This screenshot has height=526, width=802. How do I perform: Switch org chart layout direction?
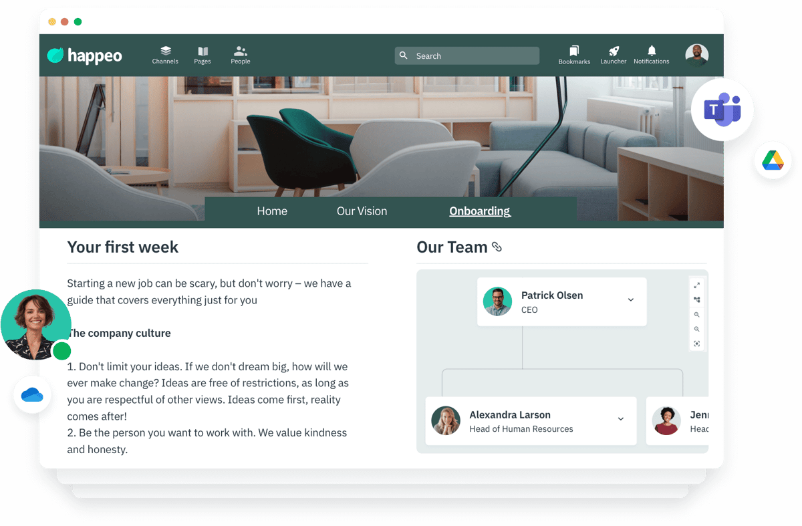(x=696, y=300)
